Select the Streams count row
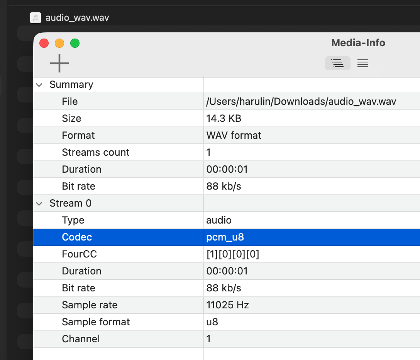Viewport: 420px width, 360px height. coord(95,152)
